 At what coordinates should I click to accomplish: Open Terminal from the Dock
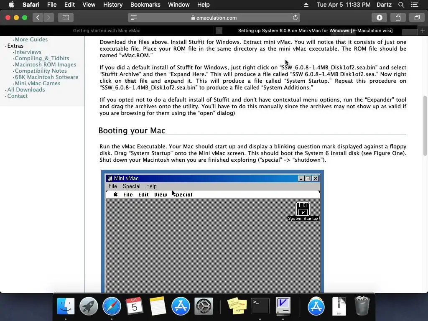point(260,306)
